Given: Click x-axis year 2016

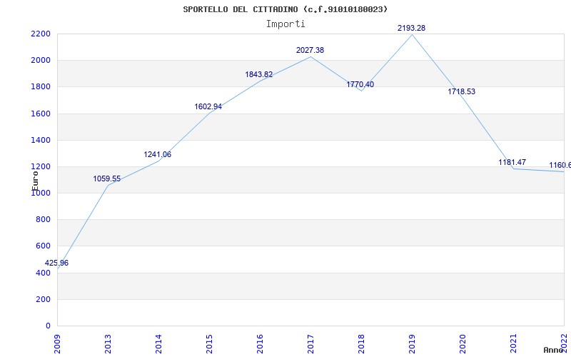Looking at the screenshot, I should 260,343.
